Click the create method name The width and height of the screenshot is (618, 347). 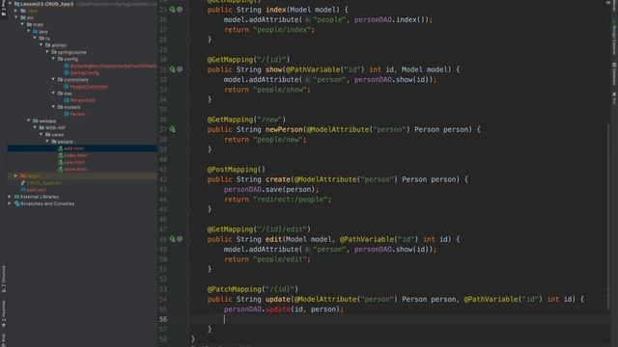(277, 179)
